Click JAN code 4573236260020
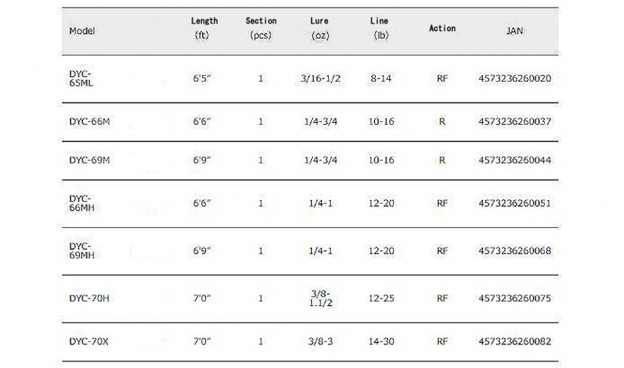The height and width of the screenshot is (368, 624). point(515,79)
